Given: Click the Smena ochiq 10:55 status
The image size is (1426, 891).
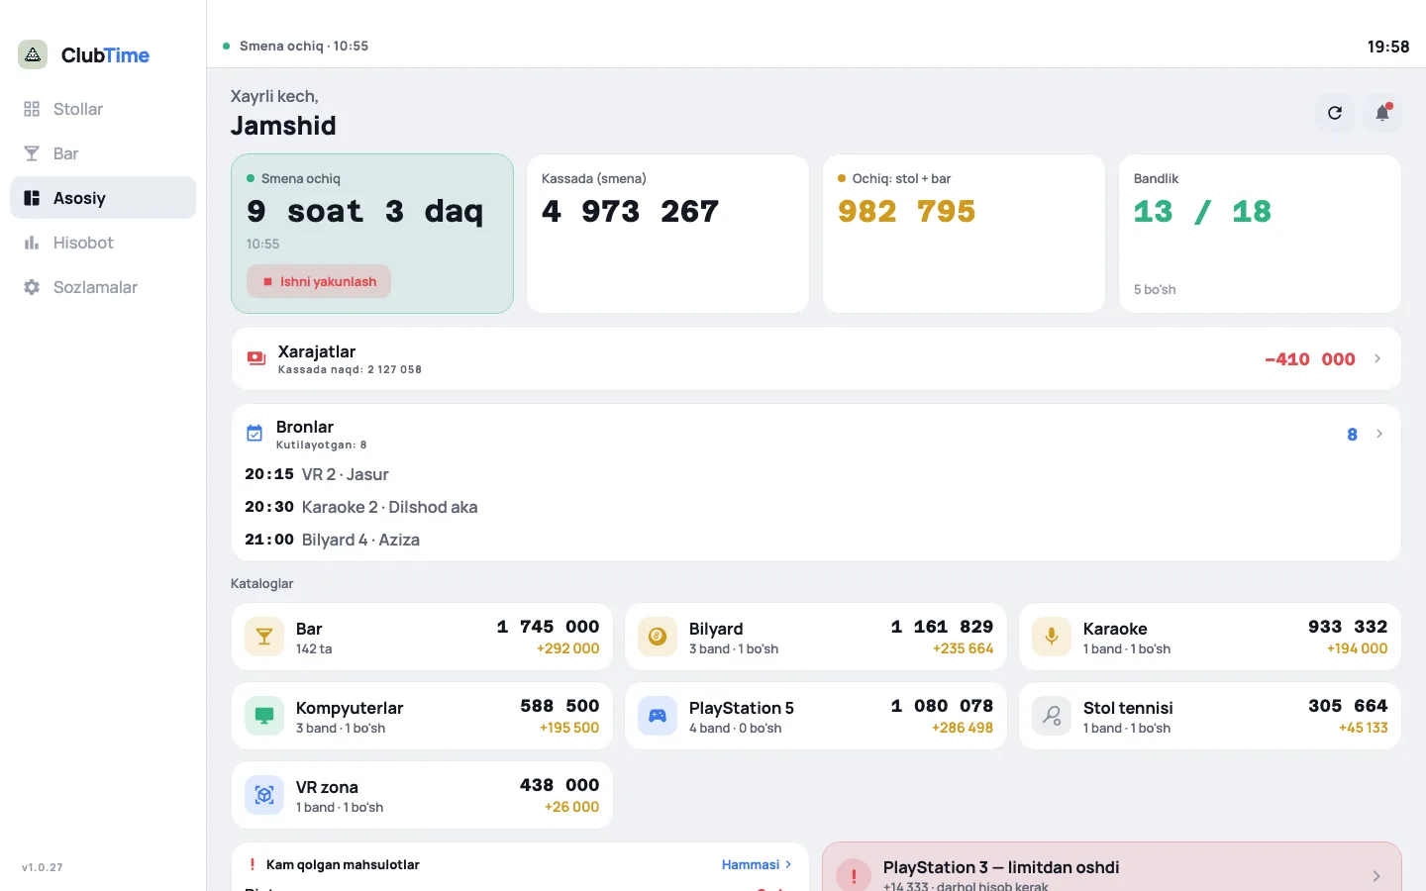Looking at the screenshot, I should click(x=296, y=46).
